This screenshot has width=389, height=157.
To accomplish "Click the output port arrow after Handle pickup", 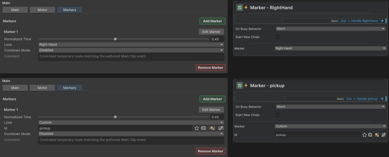I will click(382, 99).
